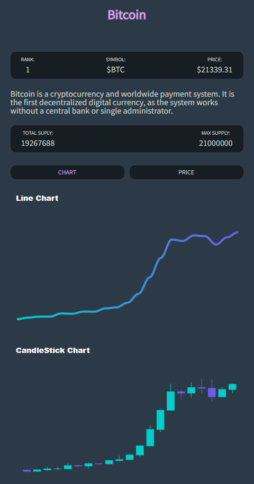The width and height of the screenshot is (254, 484).
Task: Click the TOTAL SUPLY label
Action: point(38,133)
